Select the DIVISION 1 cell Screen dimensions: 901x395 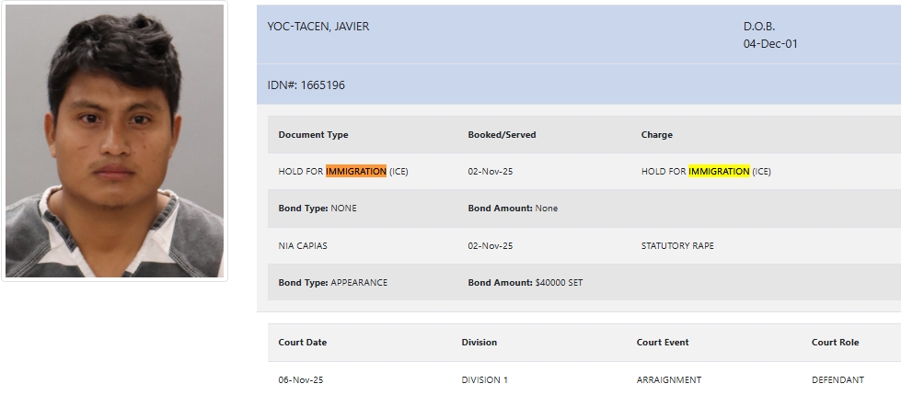pyautogui.click(x=484, y=380)
